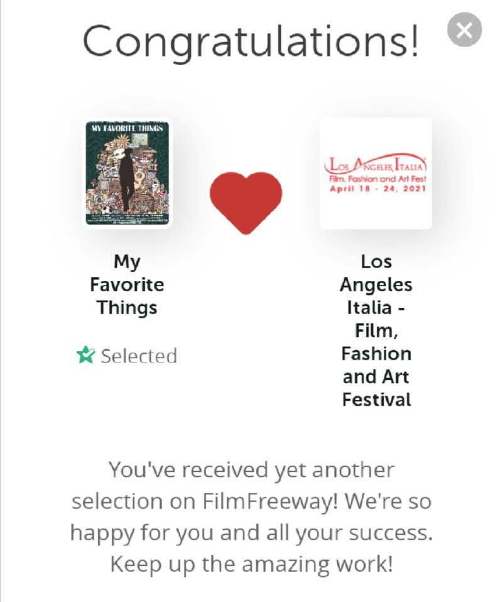This screenshot has height=602, width=503.
Task: Click the "April 18 - 24, 2021" date
Action: 376,188
